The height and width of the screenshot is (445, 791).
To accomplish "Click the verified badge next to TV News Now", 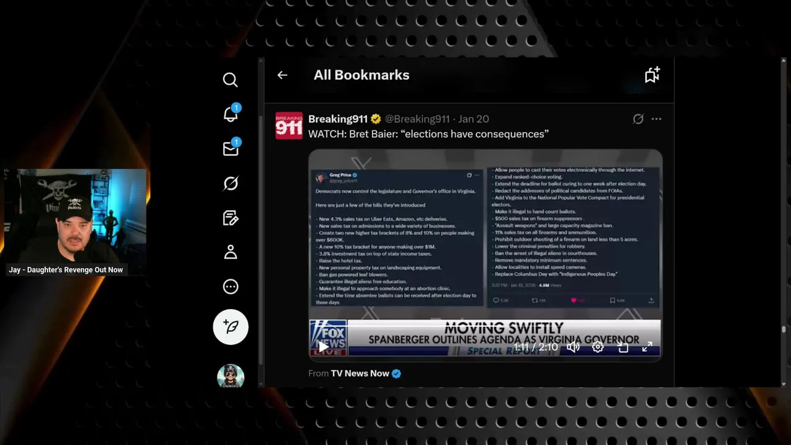I will tap(396, 373).
